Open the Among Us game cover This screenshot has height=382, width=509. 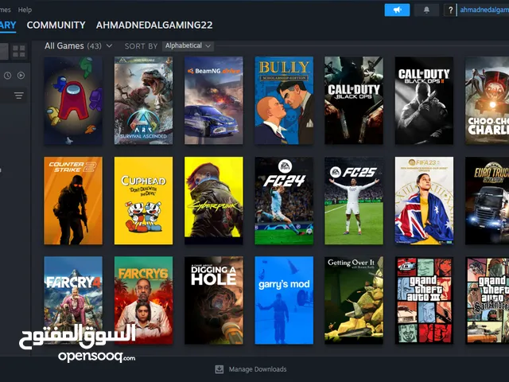coord(73,100)
